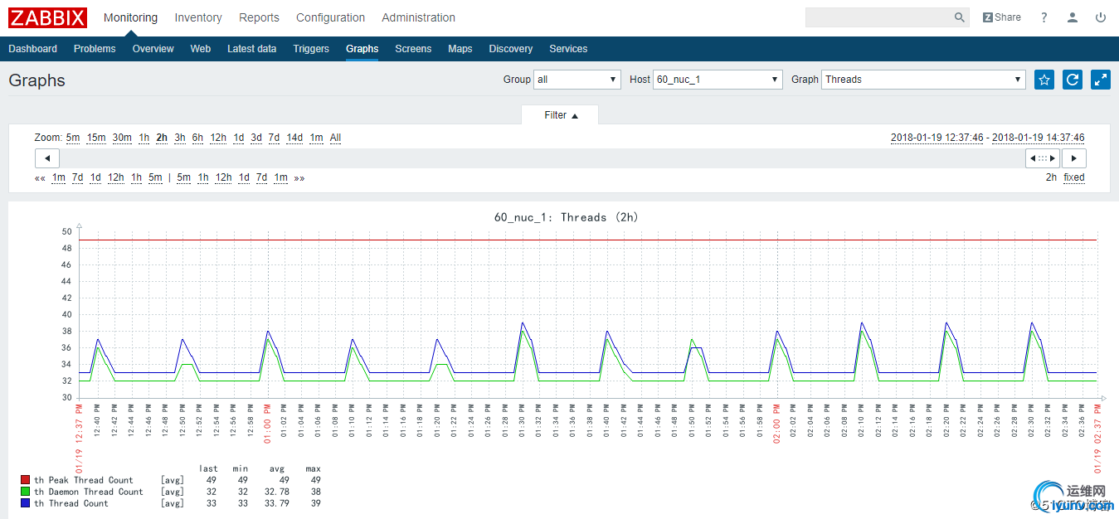This screenshot has width=1119, height=519.
Task: Click the «« jump-back arrows
Action: pyautogui.click(x=40, y=177)
